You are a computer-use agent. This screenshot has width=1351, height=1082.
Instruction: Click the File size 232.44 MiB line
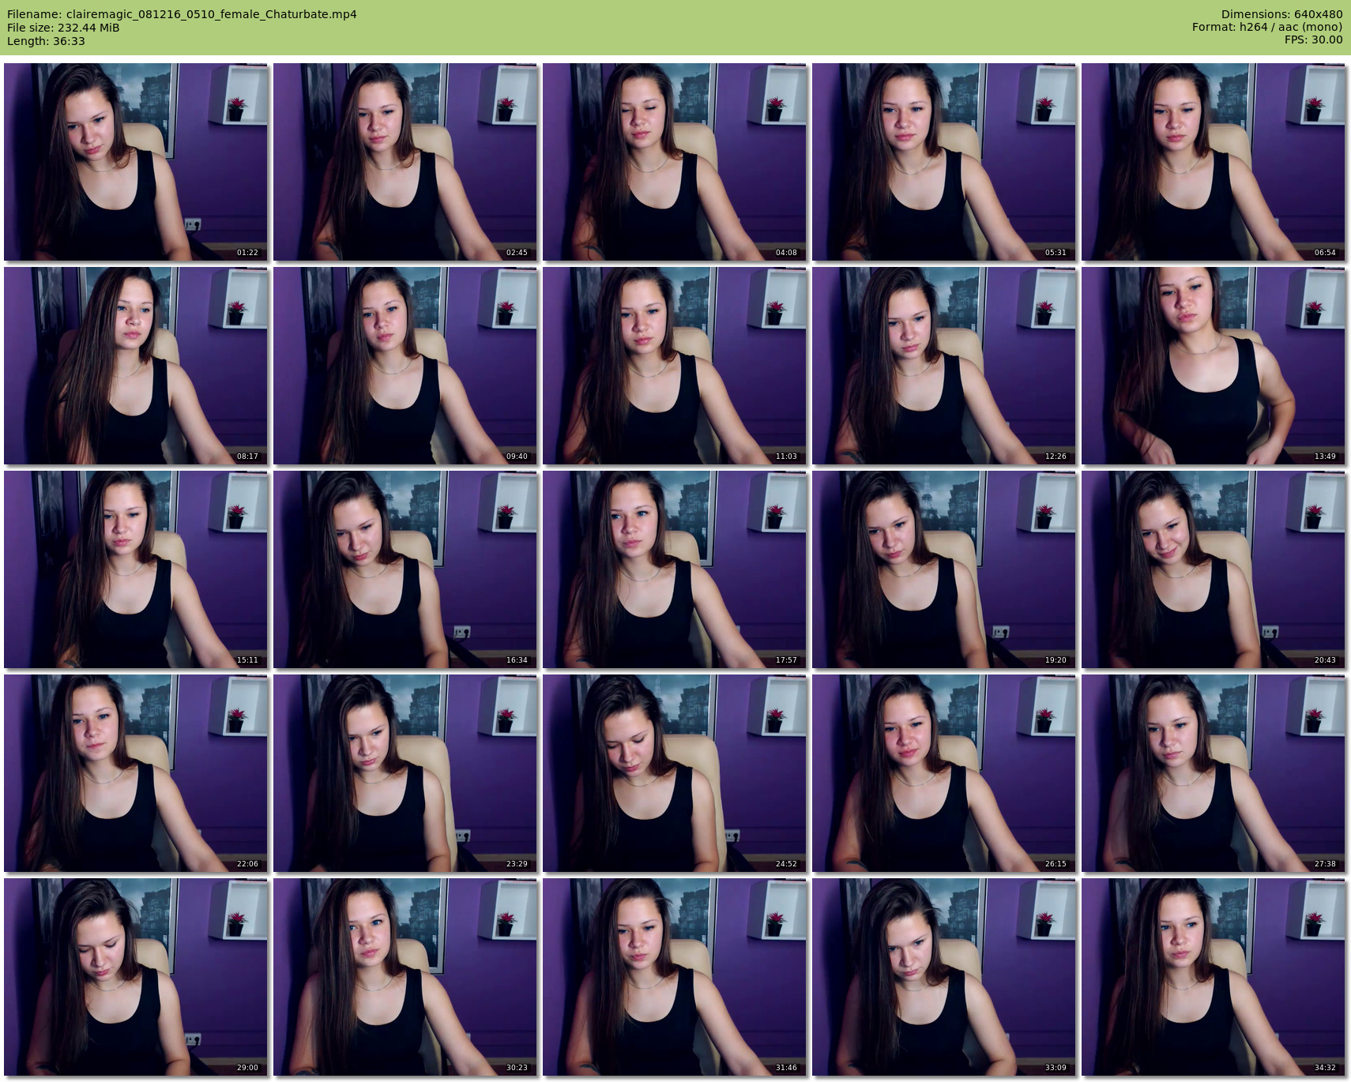coord(63,28)
